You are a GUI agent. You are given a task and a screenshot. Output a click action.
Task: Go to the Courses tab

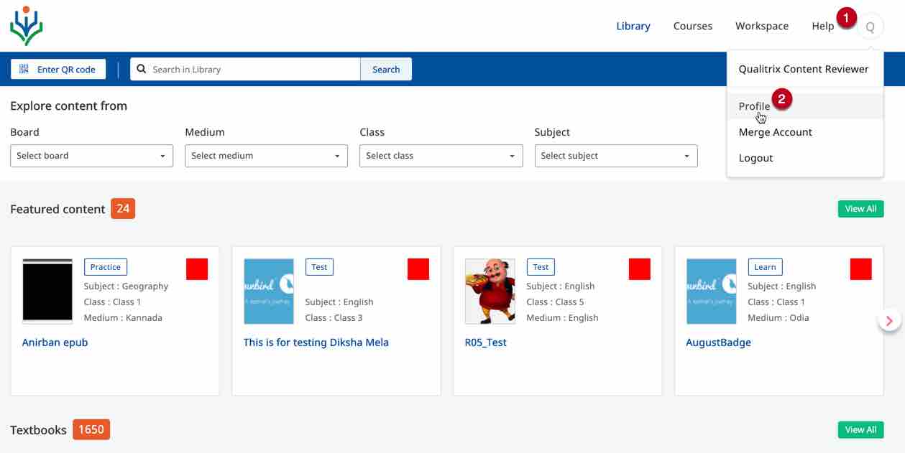(x=692, y=26)
